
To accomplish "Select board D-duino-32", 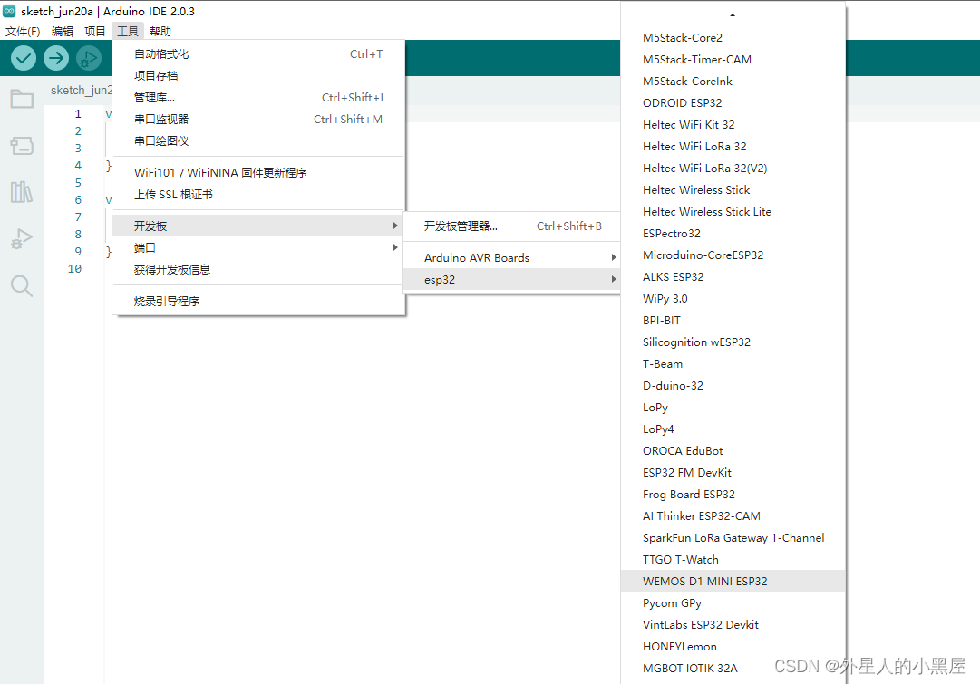I will click(x=733, y=385).
